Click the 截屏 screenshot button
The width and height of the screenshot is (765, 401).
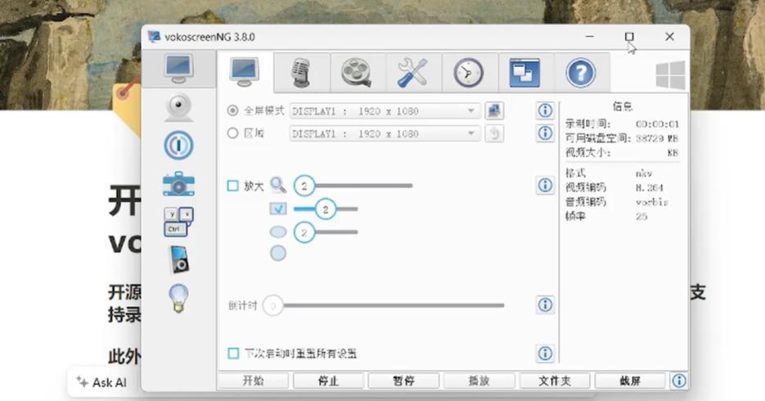(x=630, y=381)
